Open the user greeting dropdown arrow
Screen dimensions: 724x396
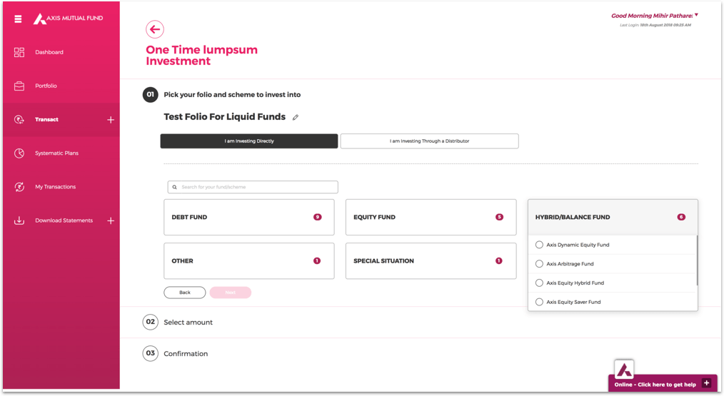click(x=696, y=15)
